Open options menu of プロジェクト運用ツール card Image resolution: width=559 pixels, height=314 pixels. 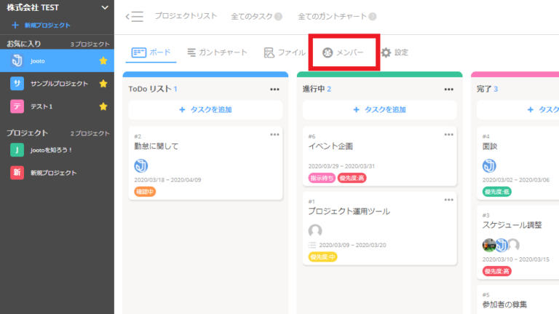448,200
